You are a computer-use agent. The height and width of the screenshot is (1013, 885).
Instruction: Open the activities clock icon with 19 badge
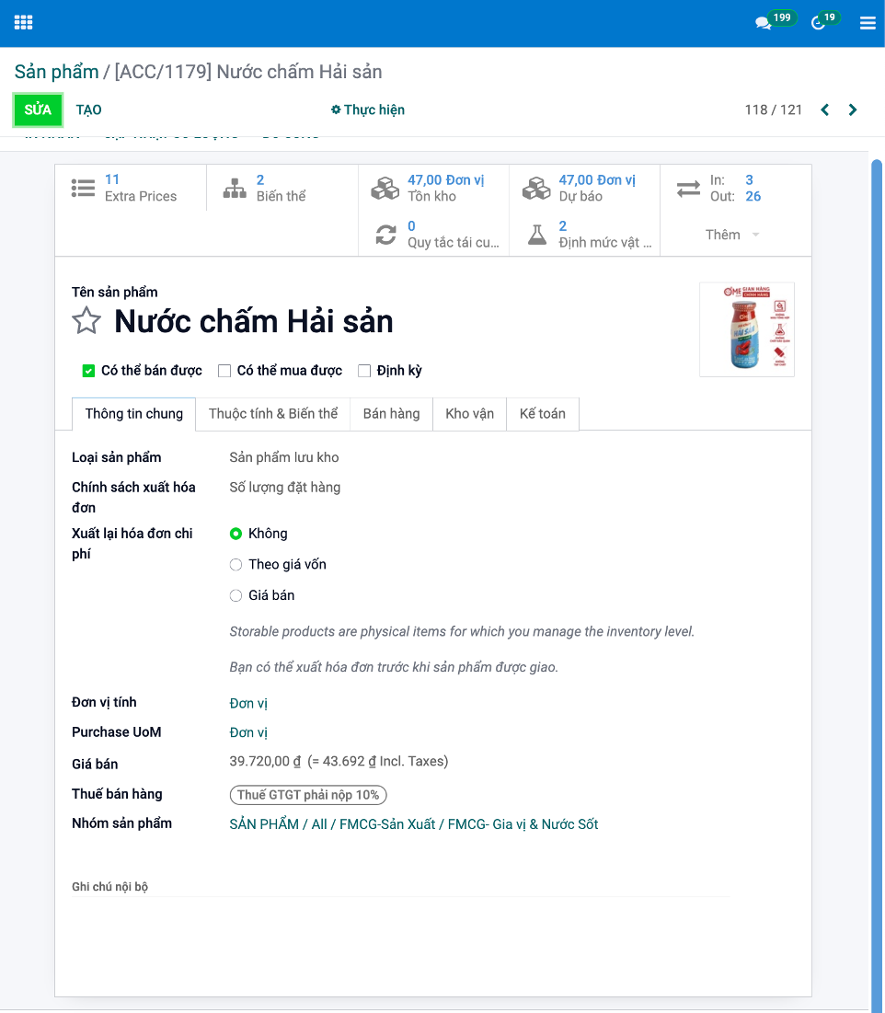click(x=819, y=23)
